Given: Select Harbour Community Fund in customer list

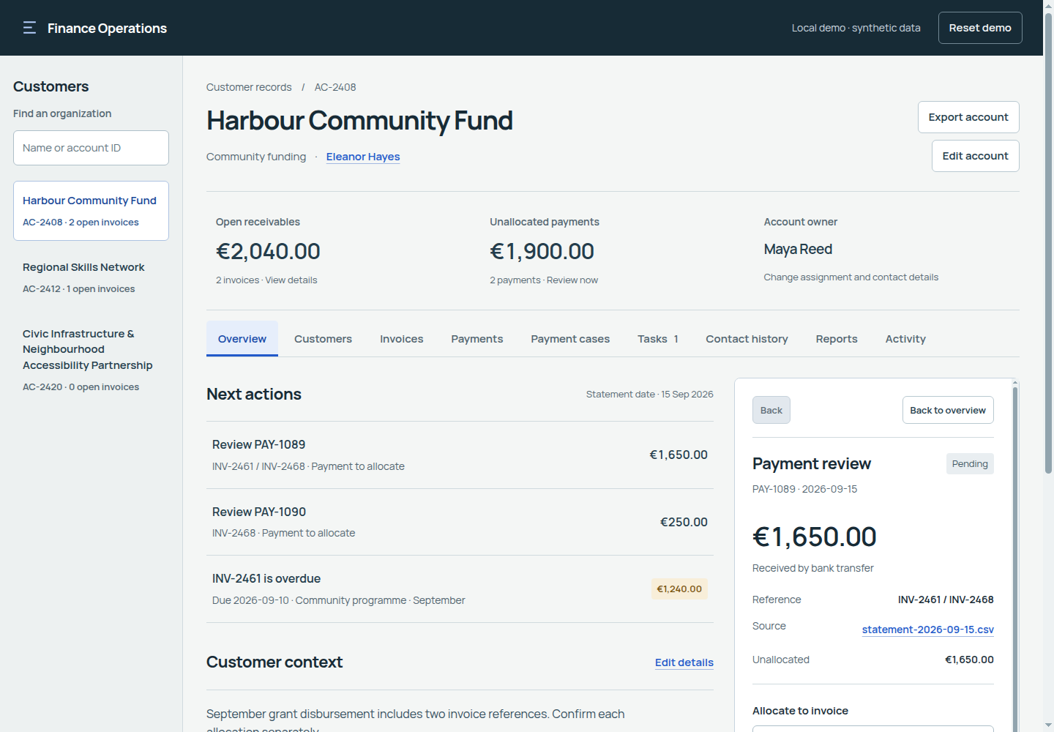Looking at the screenshot, I should (91, 211).
